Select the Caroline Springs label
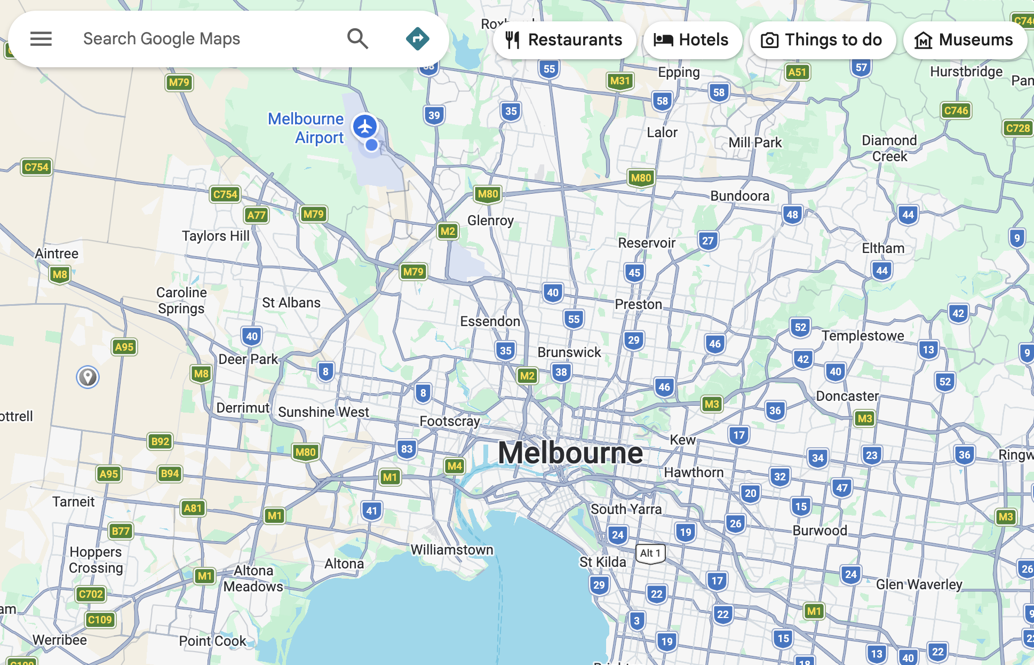 pos(181,300)
